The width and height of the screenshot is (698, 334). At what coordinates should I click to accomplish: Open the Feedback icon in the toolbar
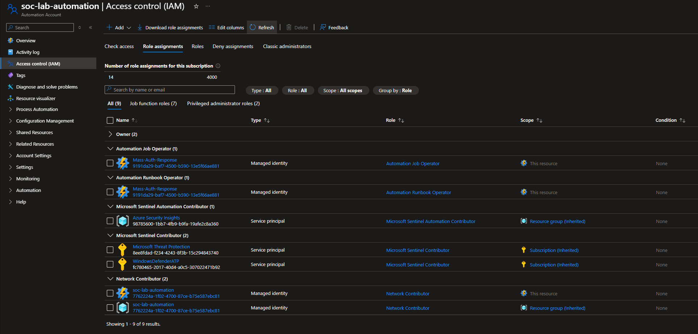pos(323,27)
